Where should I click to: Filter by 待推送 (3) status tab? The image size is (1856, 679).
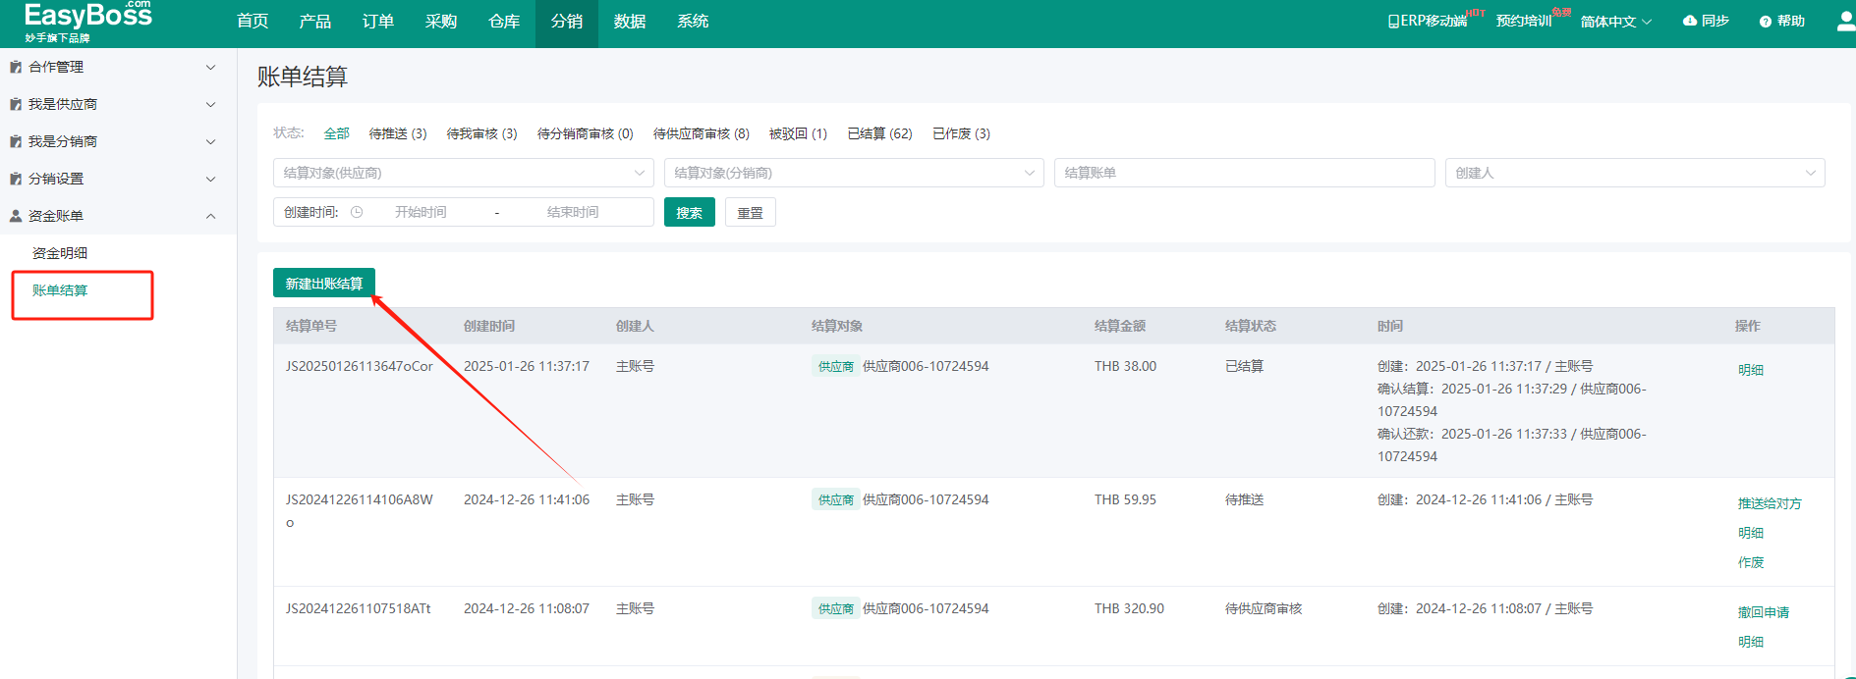coord(397,133)
